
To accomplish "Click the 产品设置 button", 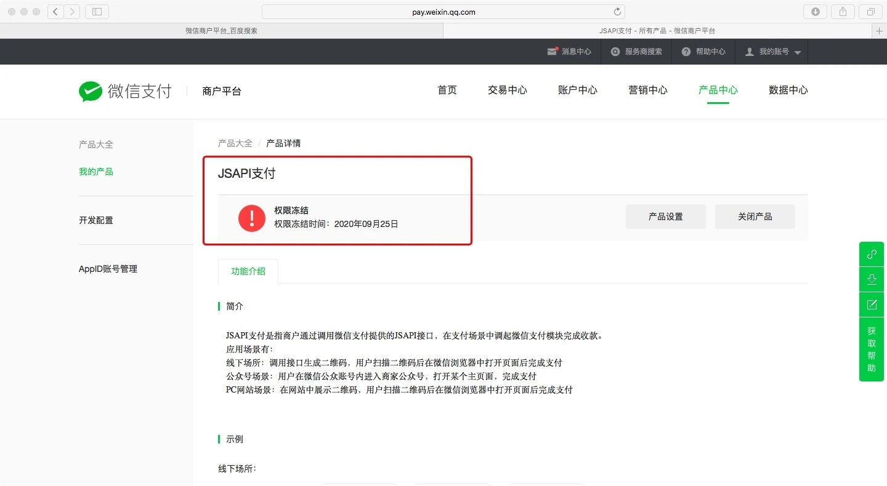I will pos(666,217).
